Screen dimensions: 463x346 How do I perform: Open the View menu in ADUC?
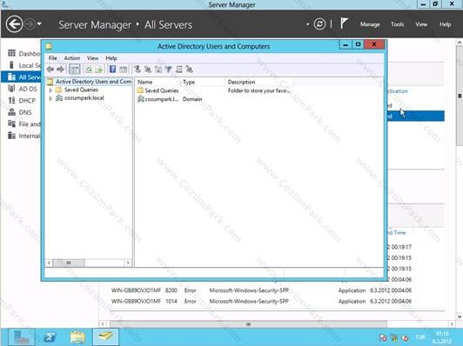click(x=93, y=58)
